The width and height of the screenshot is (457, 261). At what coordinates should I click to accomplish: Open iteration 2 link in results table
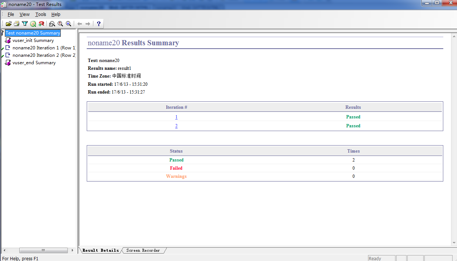pyautogui.click(x=176, y=126)
